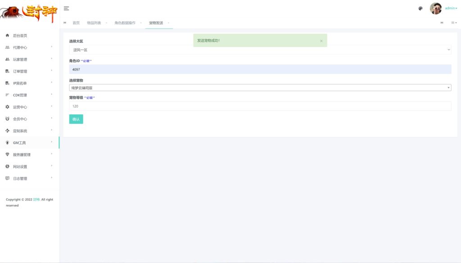This screenshot has width=461, height=263.
Task: Click the 玩家管理 players icon
Action: pyautogui.click(x=7, y=59)
